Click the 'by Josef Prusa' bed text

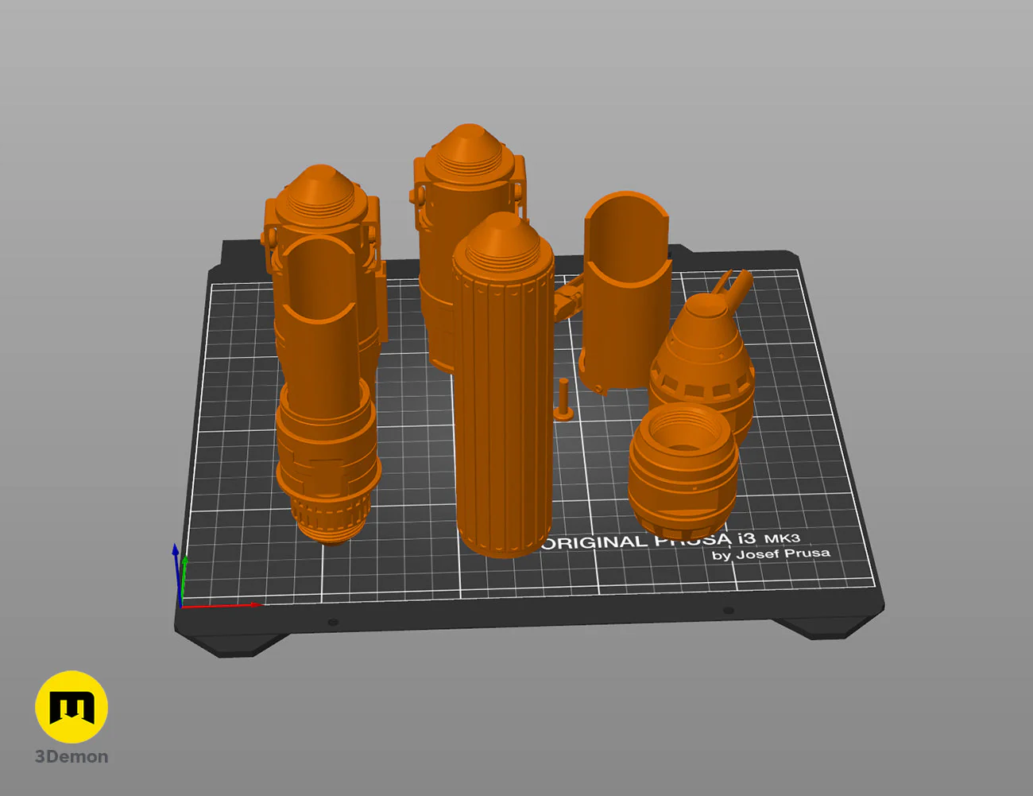[x=771, y=553]
